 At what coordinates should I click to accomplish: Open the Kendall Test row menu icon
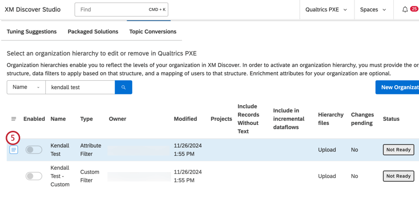(x=14, y=149)
